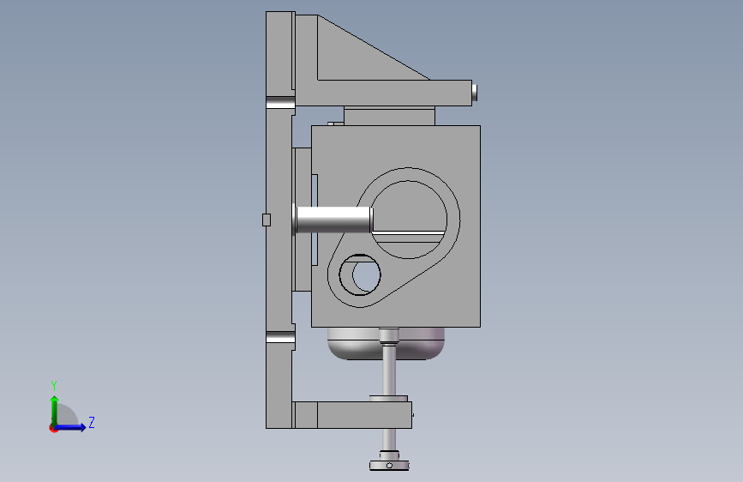Pick the large circular bore on the housing
The image size is (743, 482).
click(x=408, y=220)
